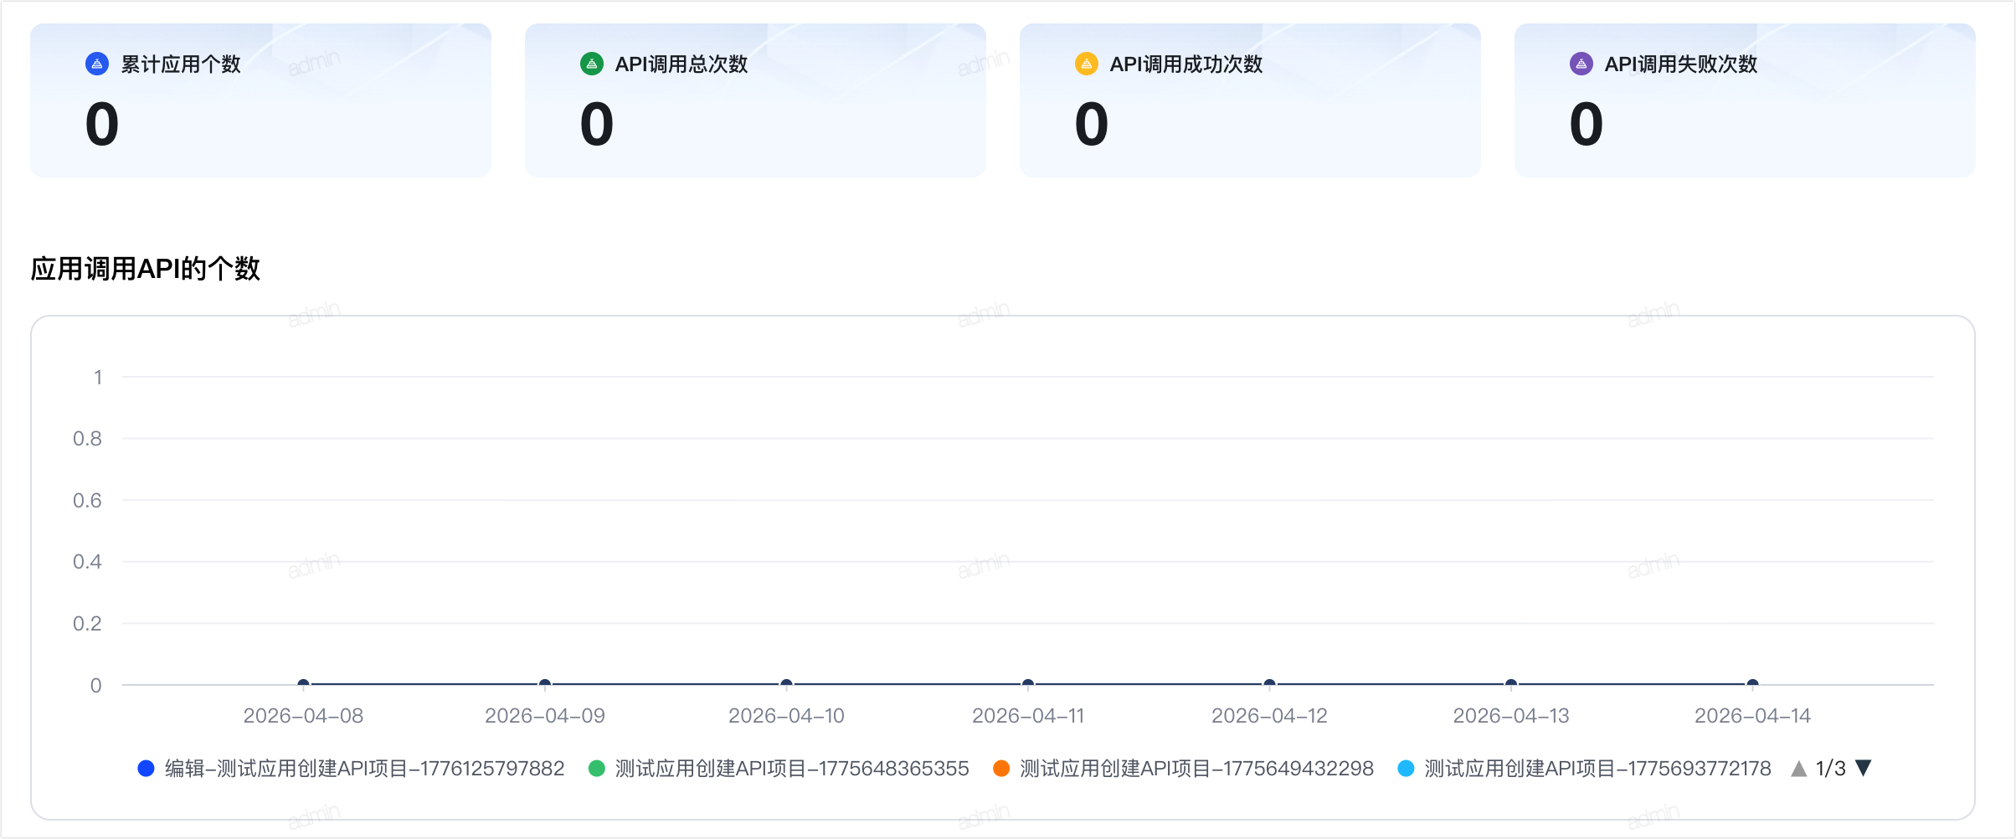This screenshot has height=839, width=2016.
Task: Click the green legend dot for 1775648365355 series
Action: pos(597,768)
